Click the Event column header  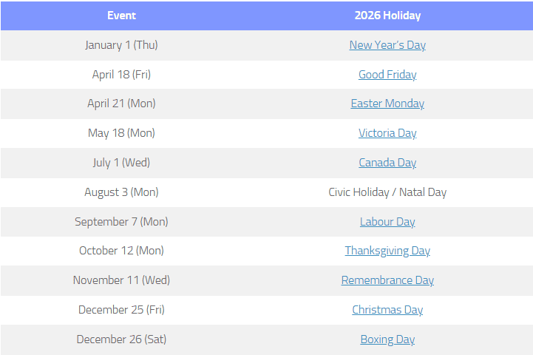tap(121, 16)
